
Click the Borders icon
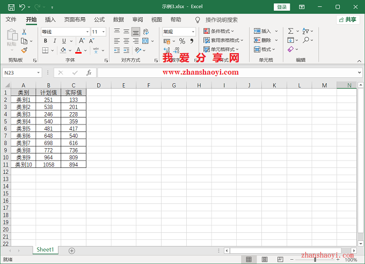click(x=46, y=50)
